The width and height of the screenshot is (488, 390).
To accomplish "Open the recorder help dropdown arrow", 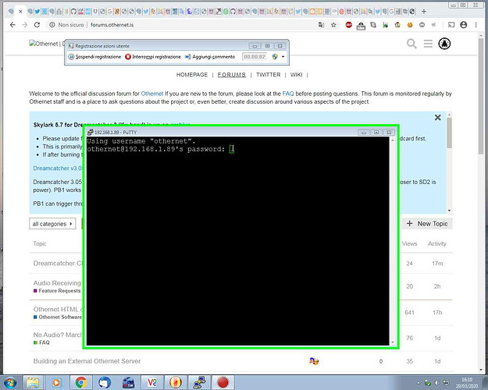I will [283, 57].
